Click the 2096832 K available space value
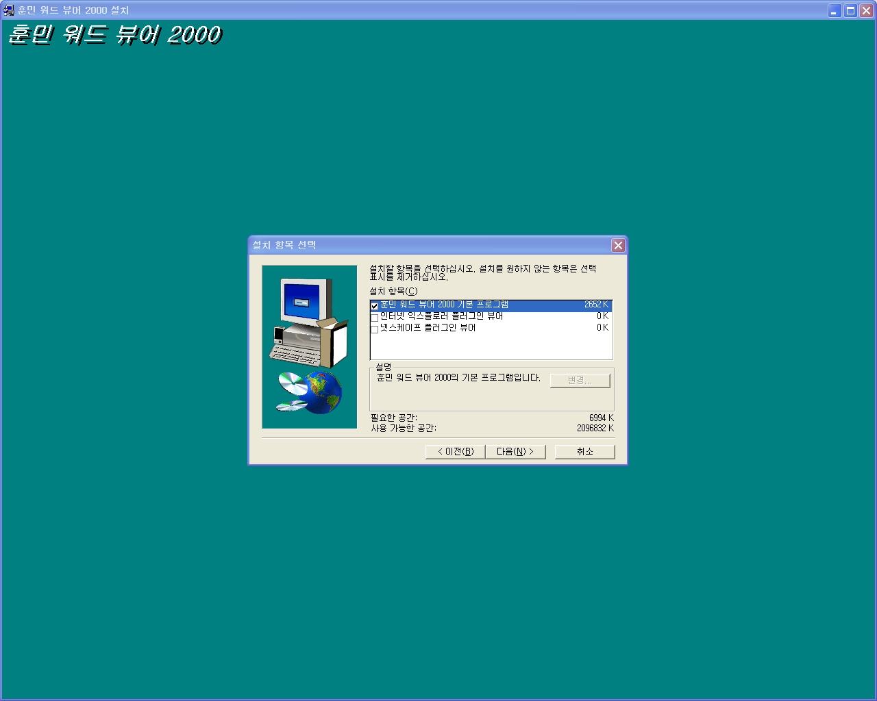The image size is (877, 701). (x=595, y=428)
